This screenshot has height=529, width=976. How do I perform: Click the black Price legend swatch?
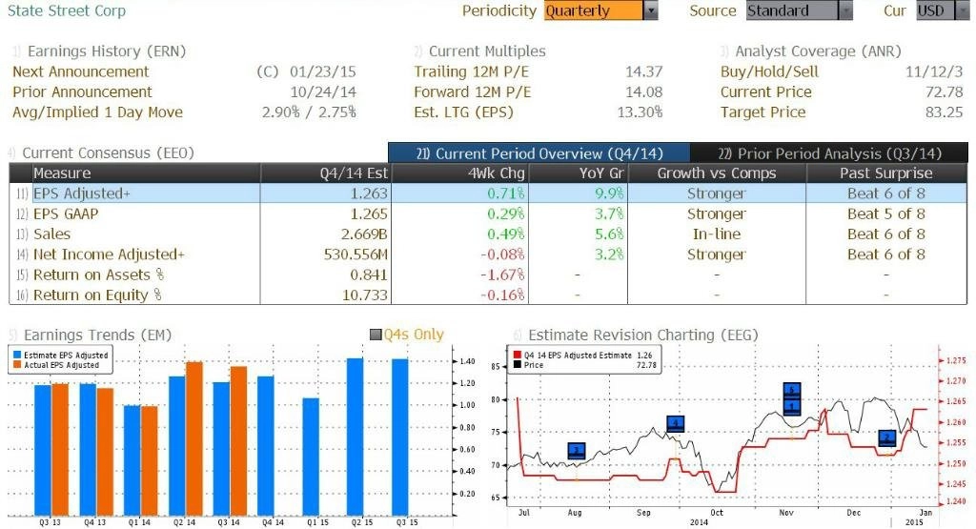point(517,365)
